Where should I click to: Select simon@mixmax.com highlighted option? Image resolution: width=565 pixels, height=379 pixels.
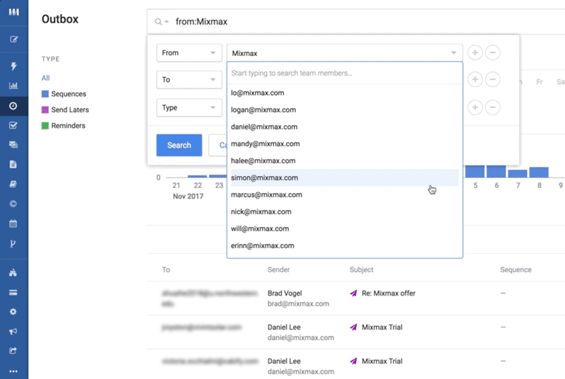pyautogui.click(x=345, y=177)
